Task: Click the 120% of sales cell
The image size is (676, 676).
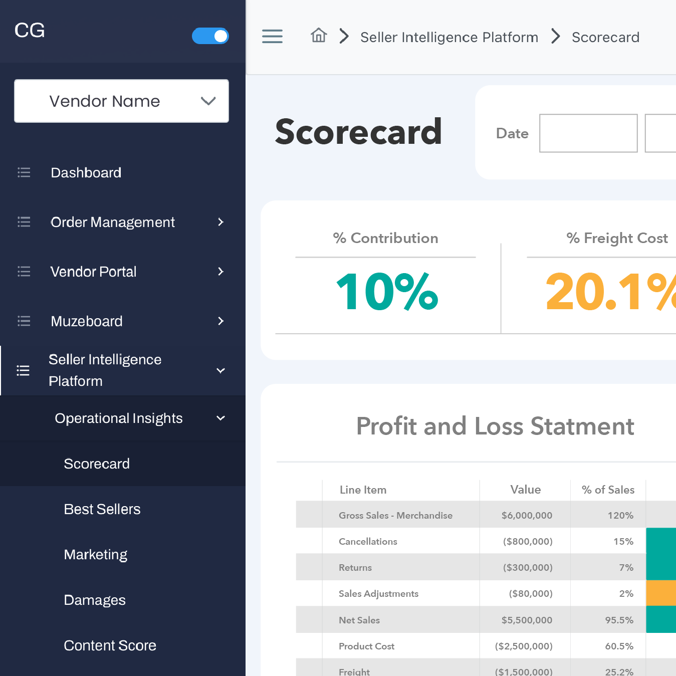Action: point(620,515)
